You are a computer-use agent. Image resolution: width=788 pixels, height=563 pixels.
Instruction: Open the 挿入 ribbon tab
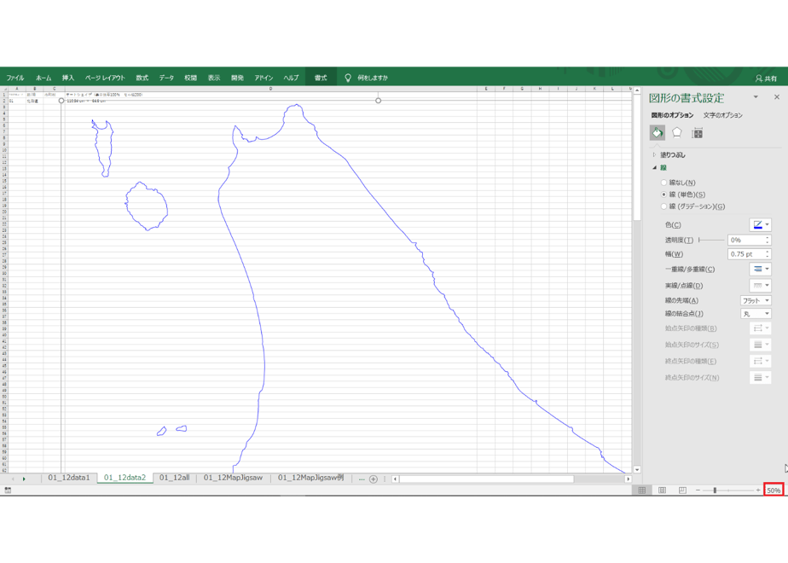tap(68, 78)
